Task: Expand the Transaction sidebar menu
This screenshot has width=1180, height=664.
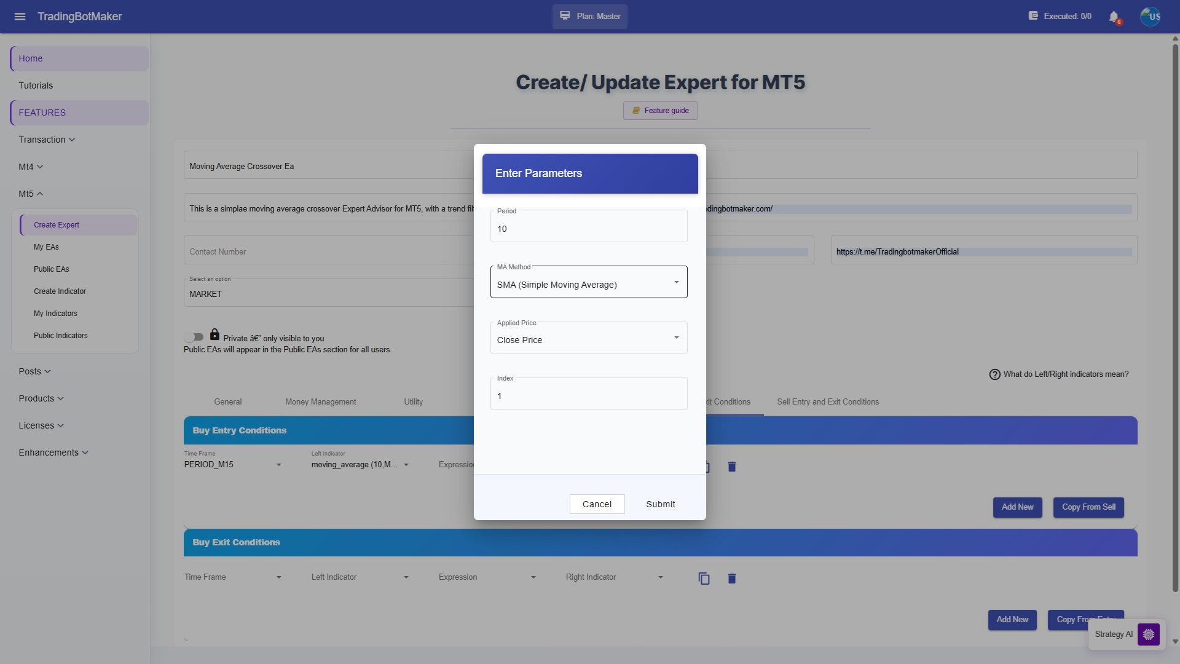Action: [x=47, y=140]
